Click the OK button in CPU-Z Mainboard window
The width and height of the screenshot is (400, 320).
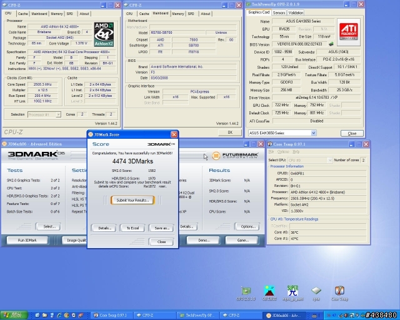pyautogui.click(x=230, y=132)
